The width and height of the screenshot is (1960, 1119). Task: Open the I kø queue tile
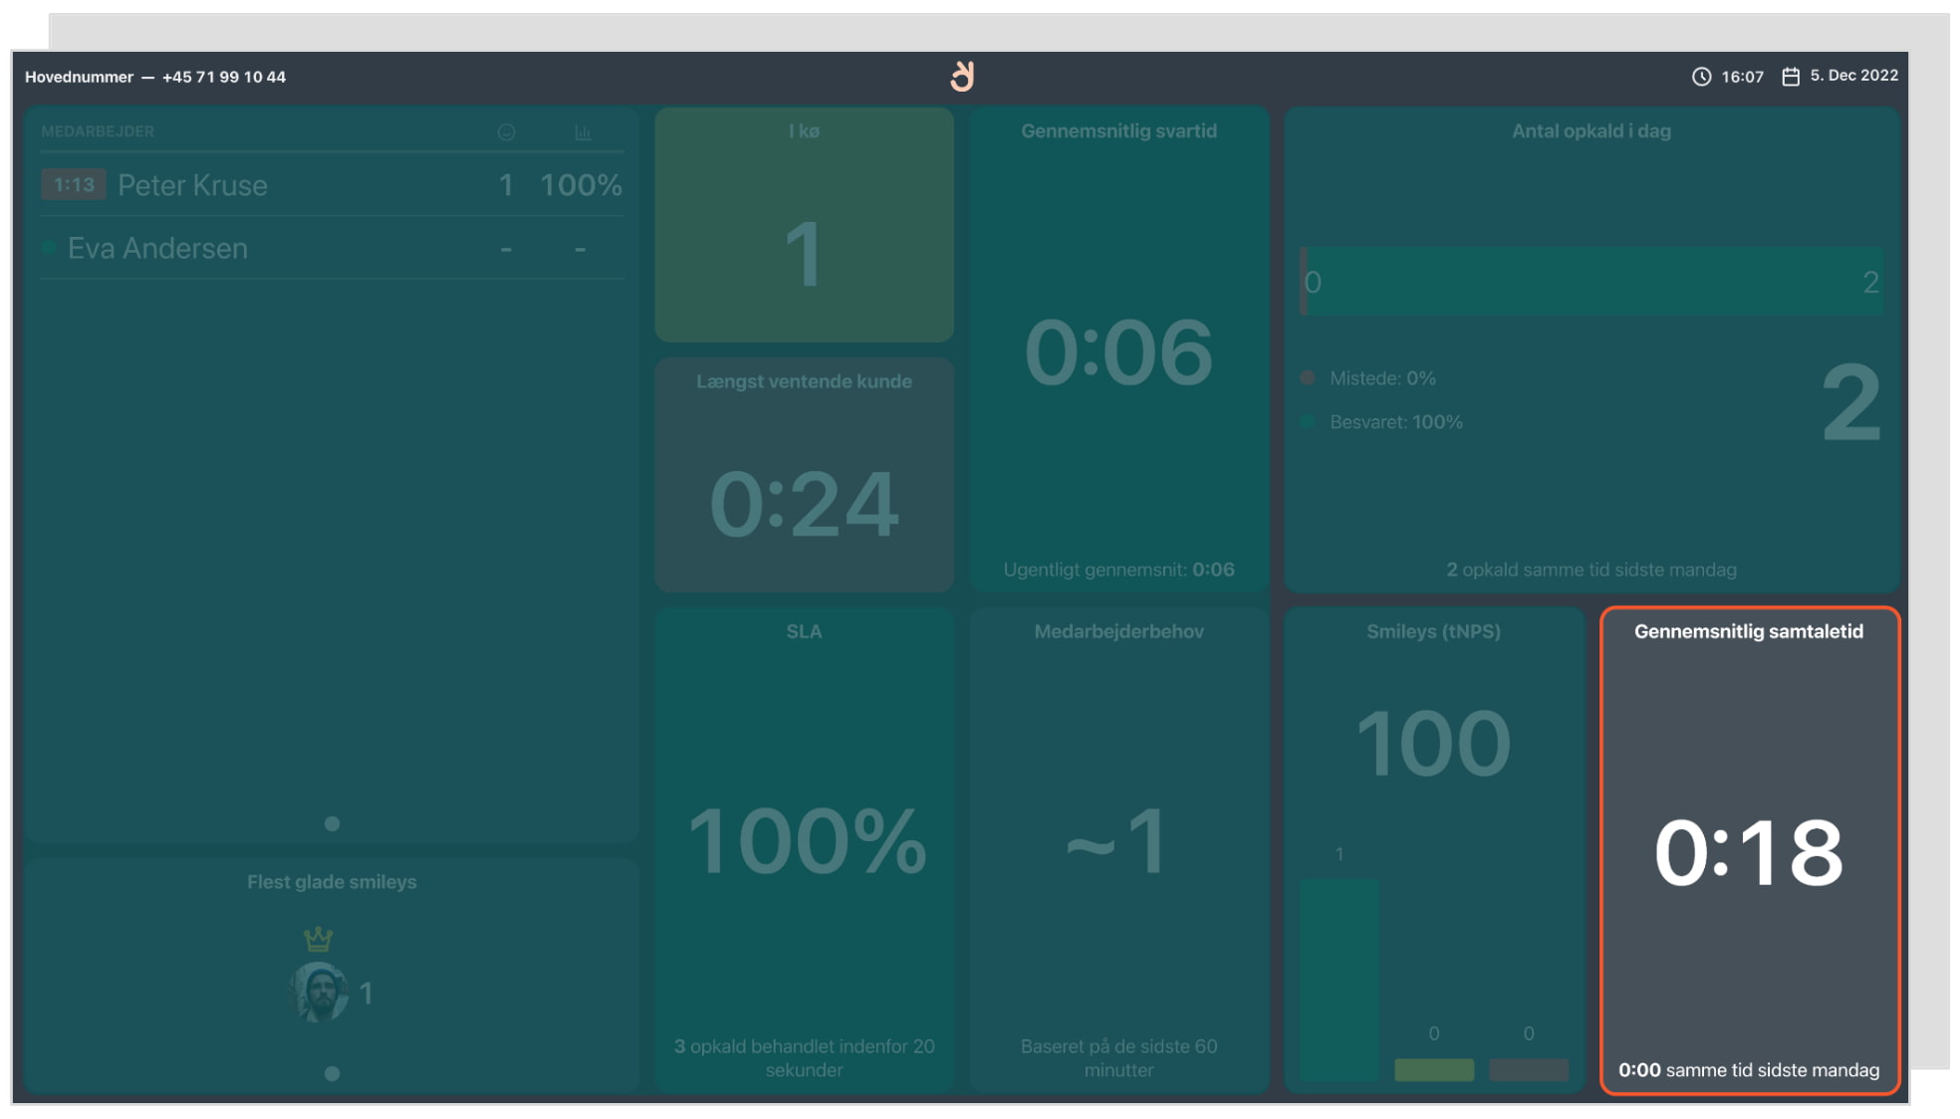pos(804,225)
